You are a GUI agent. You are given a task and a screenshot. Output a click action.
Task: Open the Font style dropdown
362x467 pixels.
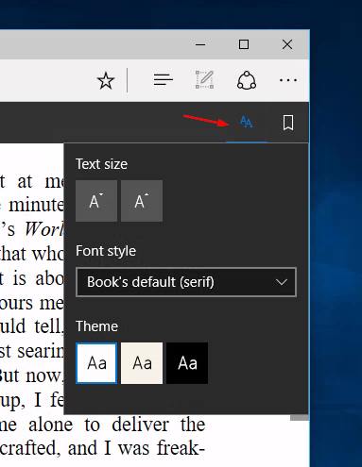(x=186, y=282)
